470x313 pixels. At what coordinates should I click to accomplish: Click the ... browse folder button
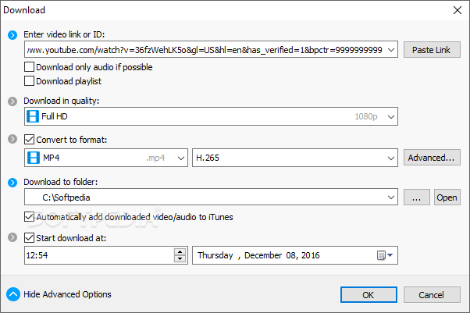tap(417, 197)
